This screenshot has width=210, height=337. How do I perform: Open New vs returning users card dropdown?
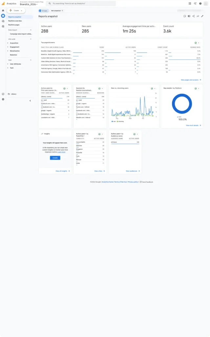(153, 89)
